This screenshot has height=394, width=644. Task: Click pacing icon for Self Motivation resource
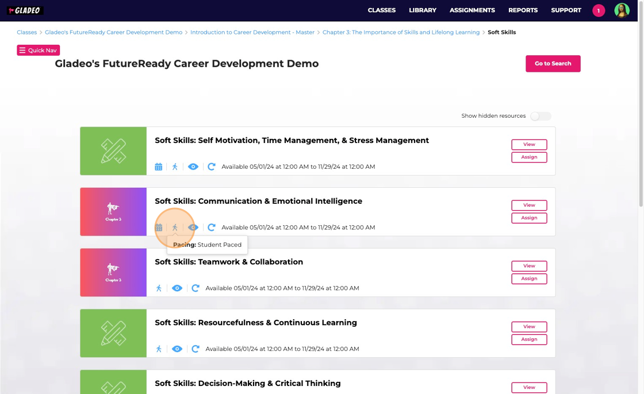(x=175, y=167)
